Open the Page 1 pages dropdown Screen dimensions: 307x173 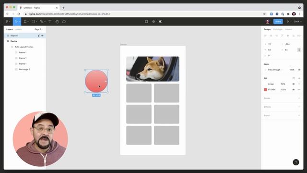38,29
